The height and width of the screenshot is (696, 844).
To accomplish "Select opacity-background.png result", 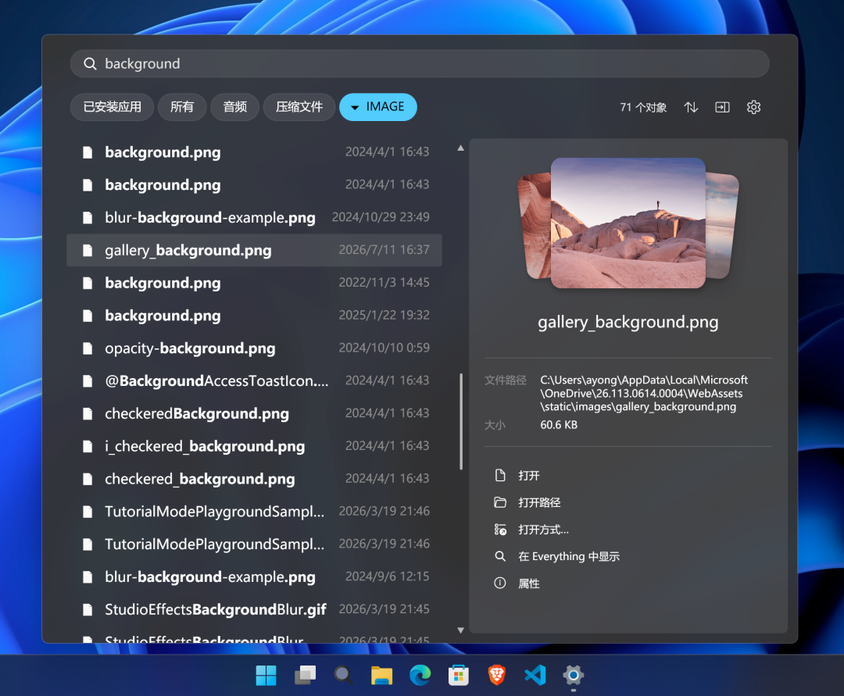I will tap(254, 348).
